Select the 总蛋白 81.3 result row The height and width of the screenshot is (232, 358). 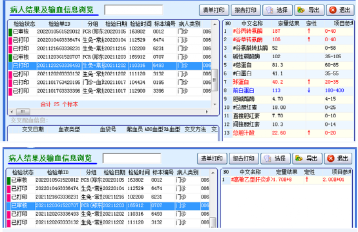[288, 65]
